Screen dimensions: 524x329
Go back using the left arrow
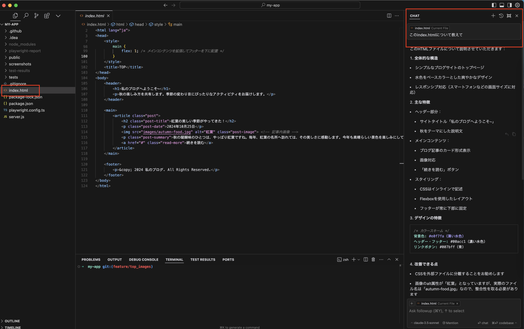coord(166,5)
